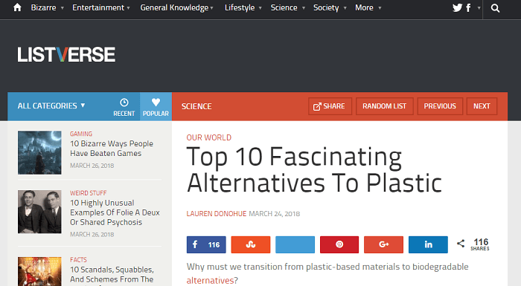Open the Facts article thumbnail
Viewport: 521px width, 286px height.
point(39,271)
